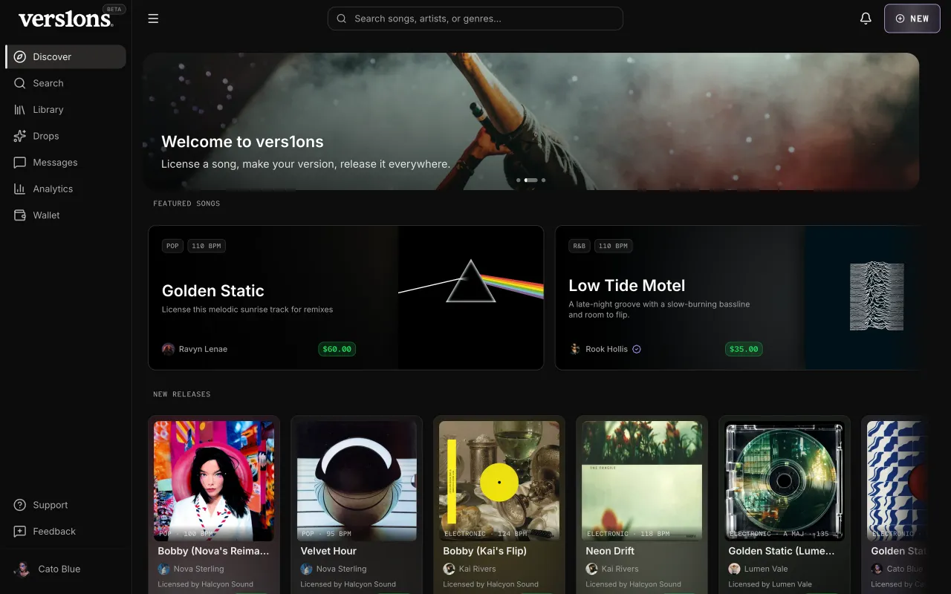Jump to the last banner slide dot
This screenshot has width=951, height=594.
(x=543, y=180)
